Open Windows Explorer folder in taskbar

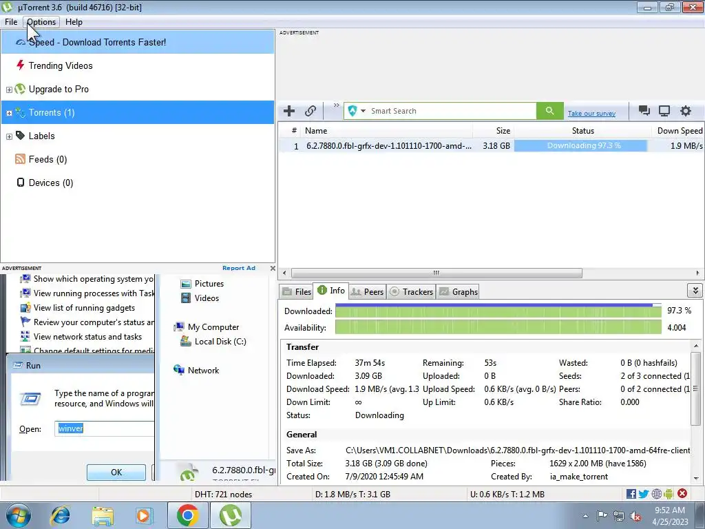[x=103, y=515]
